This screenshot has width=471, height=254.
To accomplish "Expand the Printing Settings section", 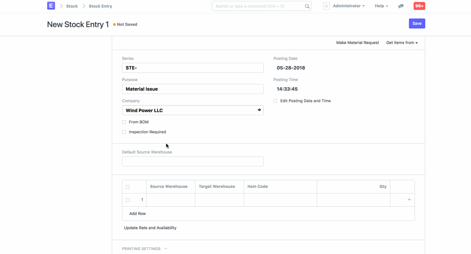I will pos(145,249).
